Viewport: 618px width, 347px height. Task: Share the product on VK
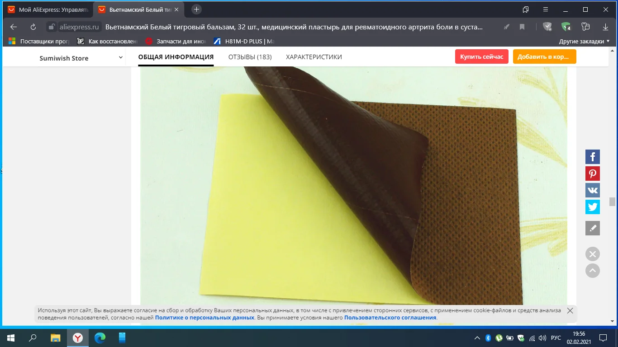coord(593,190)
